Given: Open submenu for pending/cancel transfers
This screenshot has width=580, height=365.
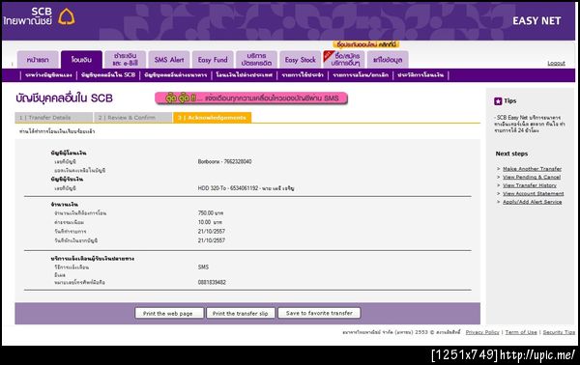Looking at the screenshot, I should click(361, 75).
